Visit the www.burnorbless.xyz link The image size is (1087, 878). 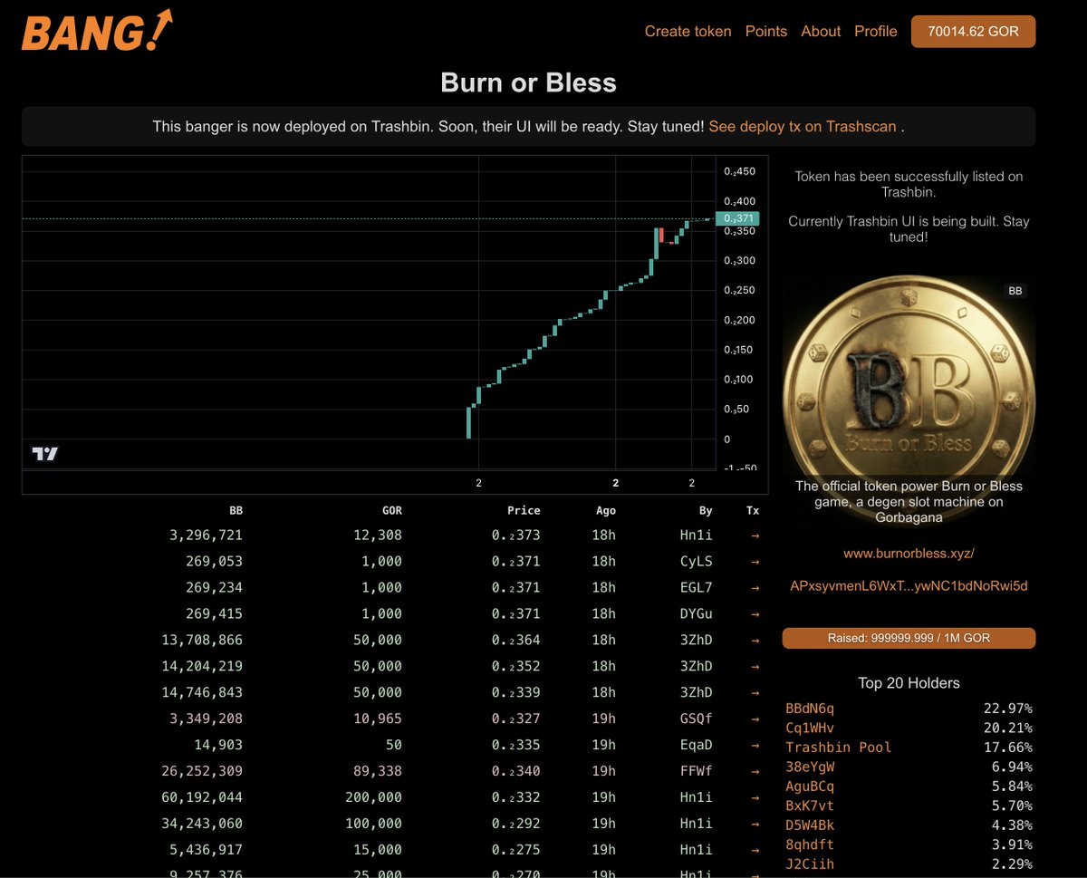(x=909, y=553)
